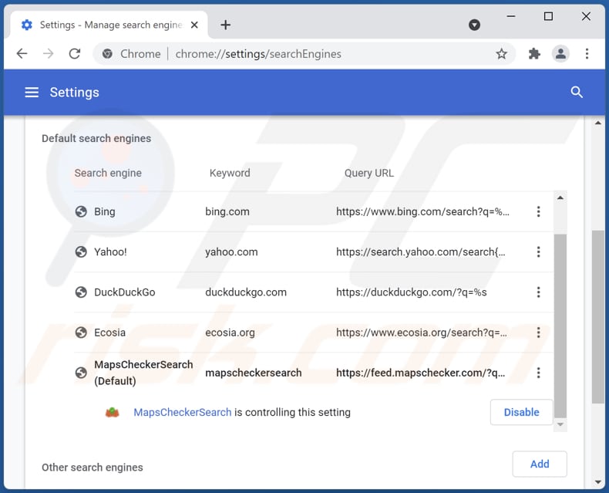Open more actions for Bing
The height and width of the screenshot is (493, 609).
click(538, 211)
